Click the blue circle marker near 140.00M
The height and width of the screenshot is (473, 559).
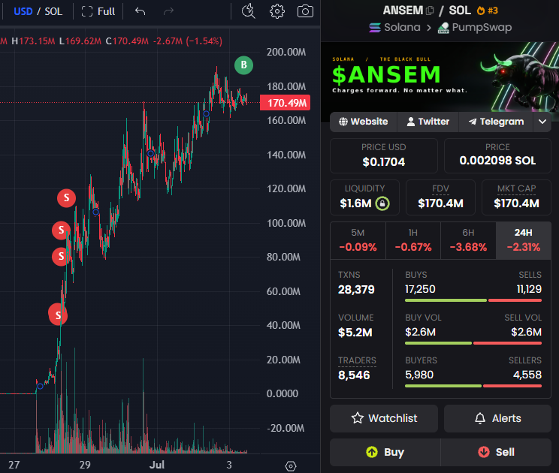(x=150, y=153)
